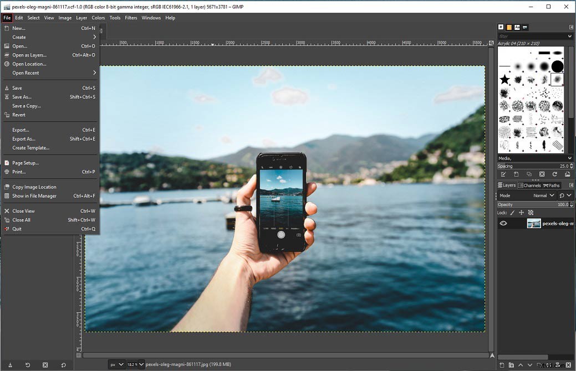Duplicate the selected brush
Image resolution: width=576 pixels, height=371 pixels.
[x=529, y=174]
